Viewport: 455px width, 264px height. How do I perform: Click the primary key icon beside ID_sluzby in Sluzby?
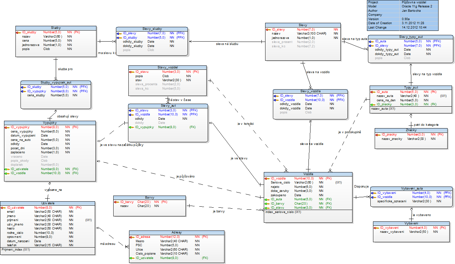[x=18, y=33]
